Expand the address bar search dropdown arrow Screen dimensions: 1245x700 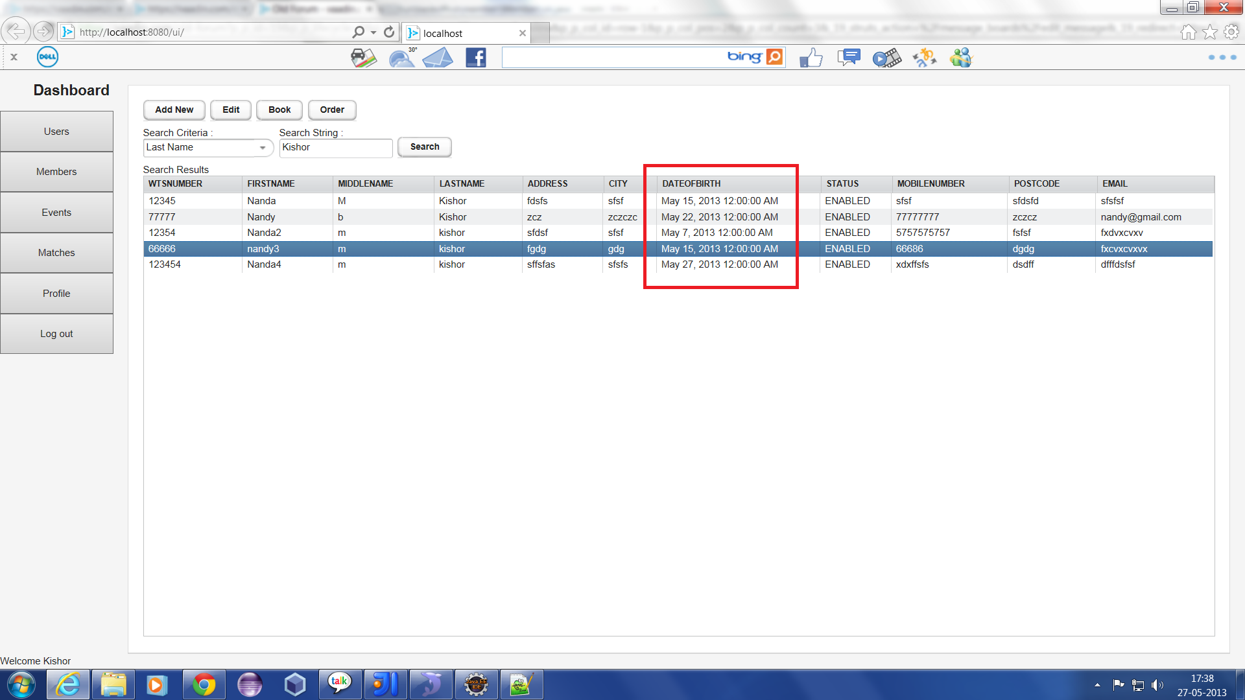pos(373,32)
